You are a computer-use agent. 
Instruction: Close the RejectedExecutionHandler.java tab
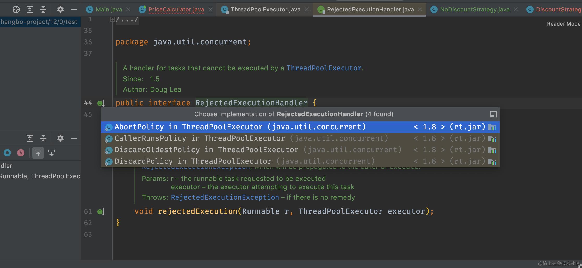click(x=420, y=10)
